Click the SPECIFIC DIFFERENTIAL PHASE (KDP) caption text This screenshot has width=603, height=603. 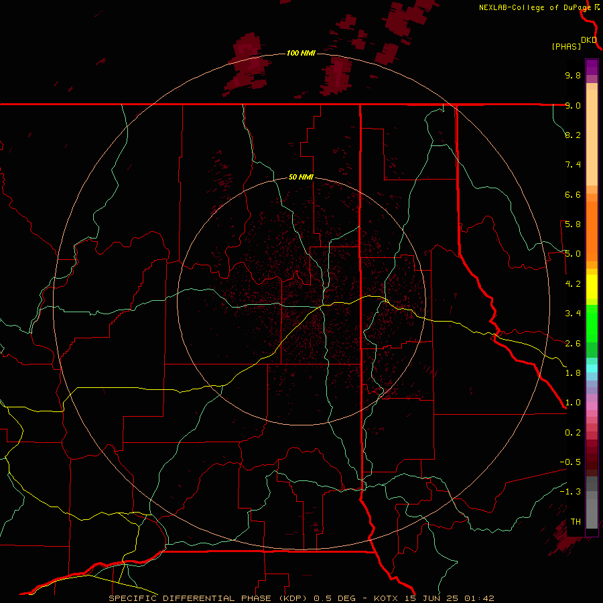(x=209, y=598)
